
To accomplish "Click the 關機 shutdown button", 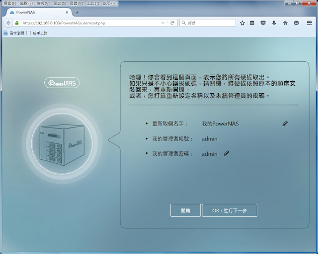I will coord(185,210).
